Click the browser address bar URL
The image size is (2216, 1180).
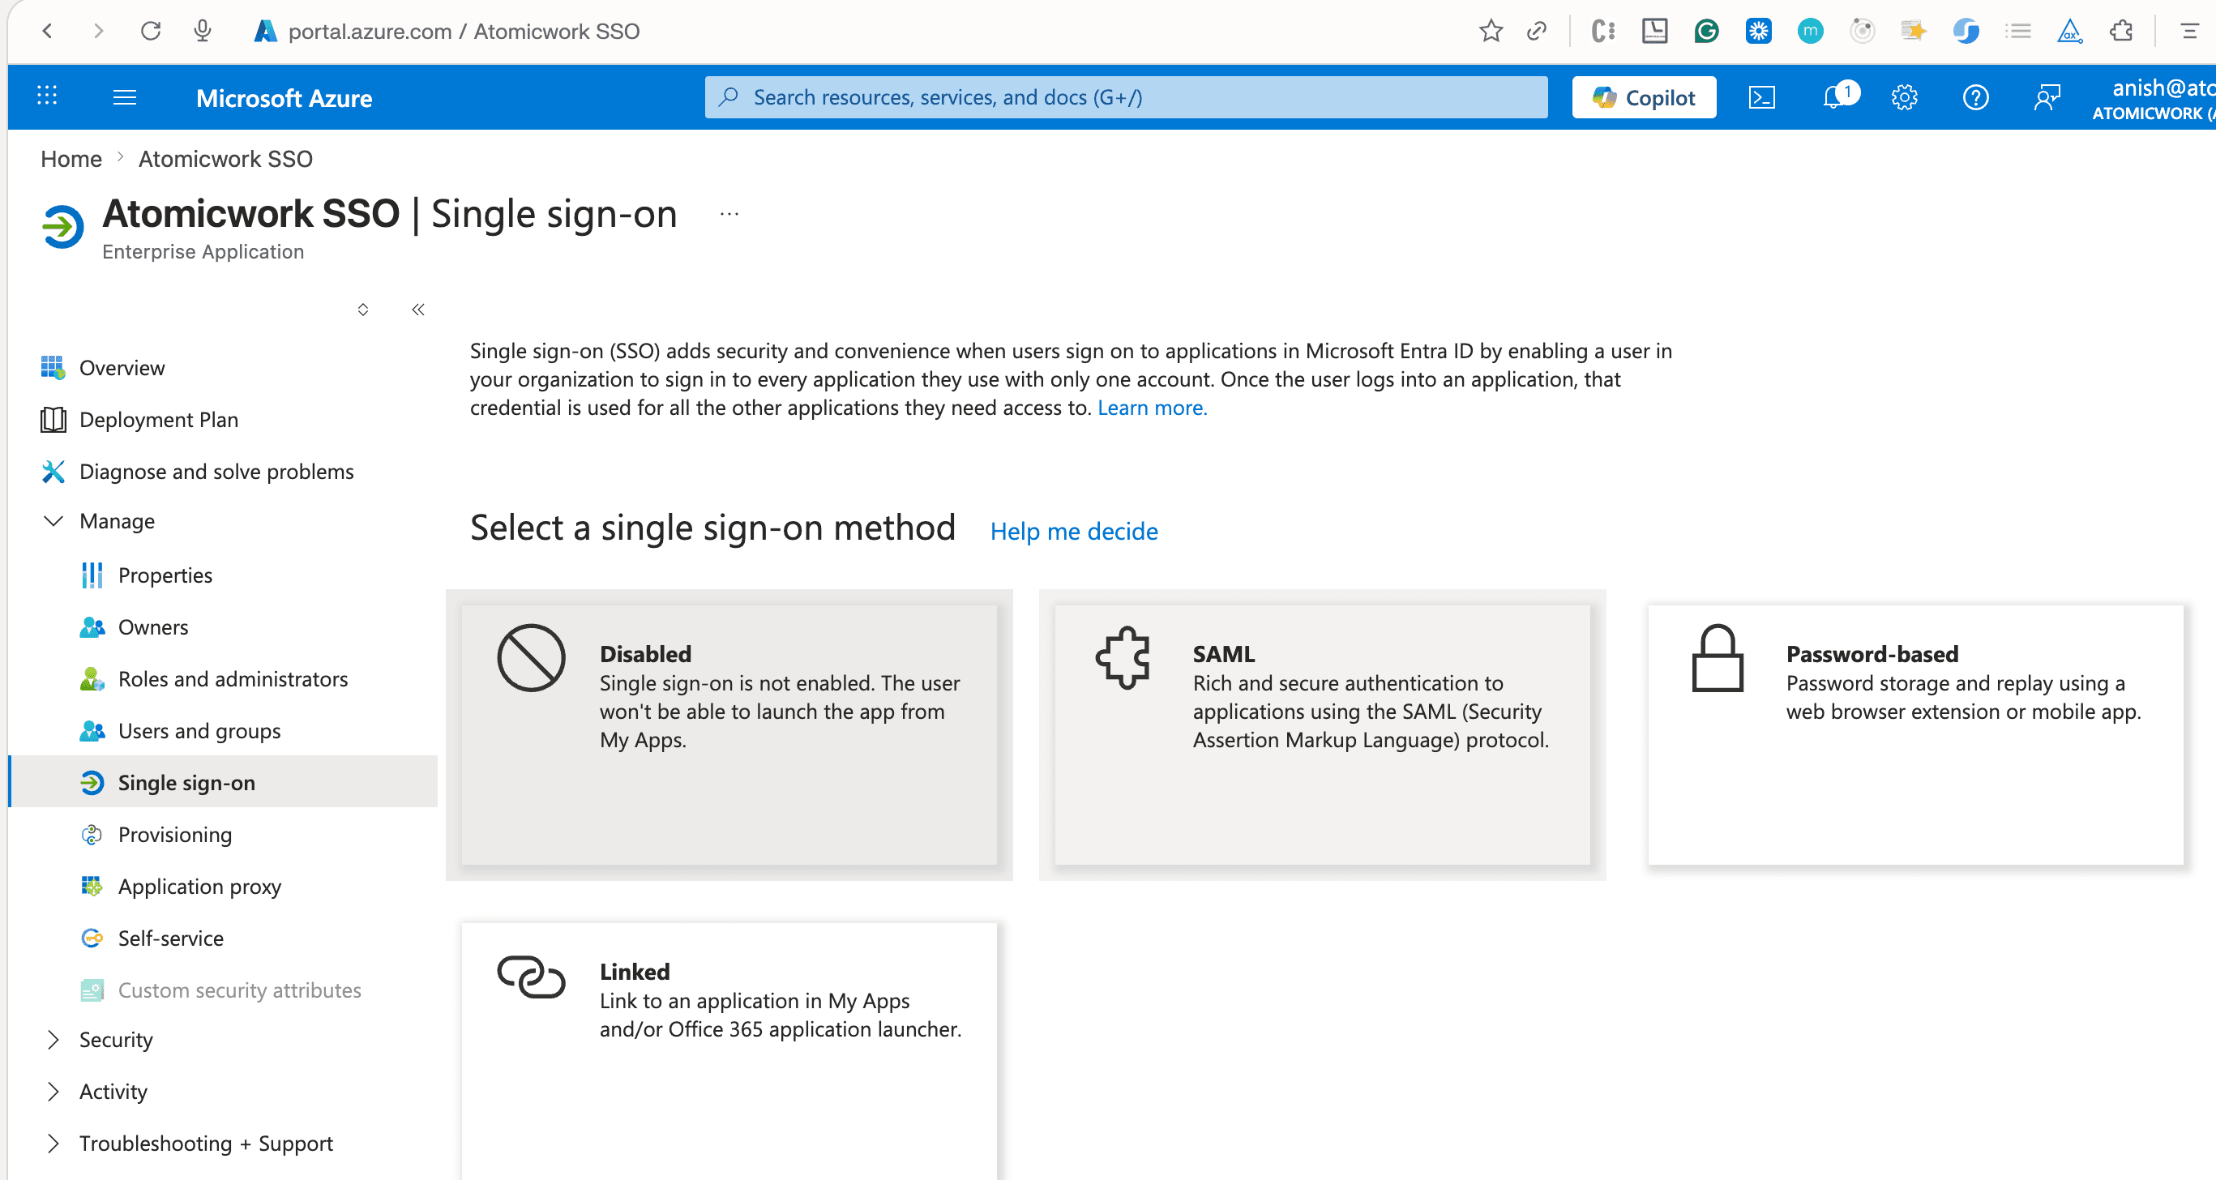click(464, 32)
